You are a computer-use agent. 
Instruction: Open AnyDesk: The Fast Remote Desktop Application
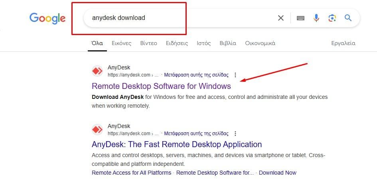coord(177,144)
